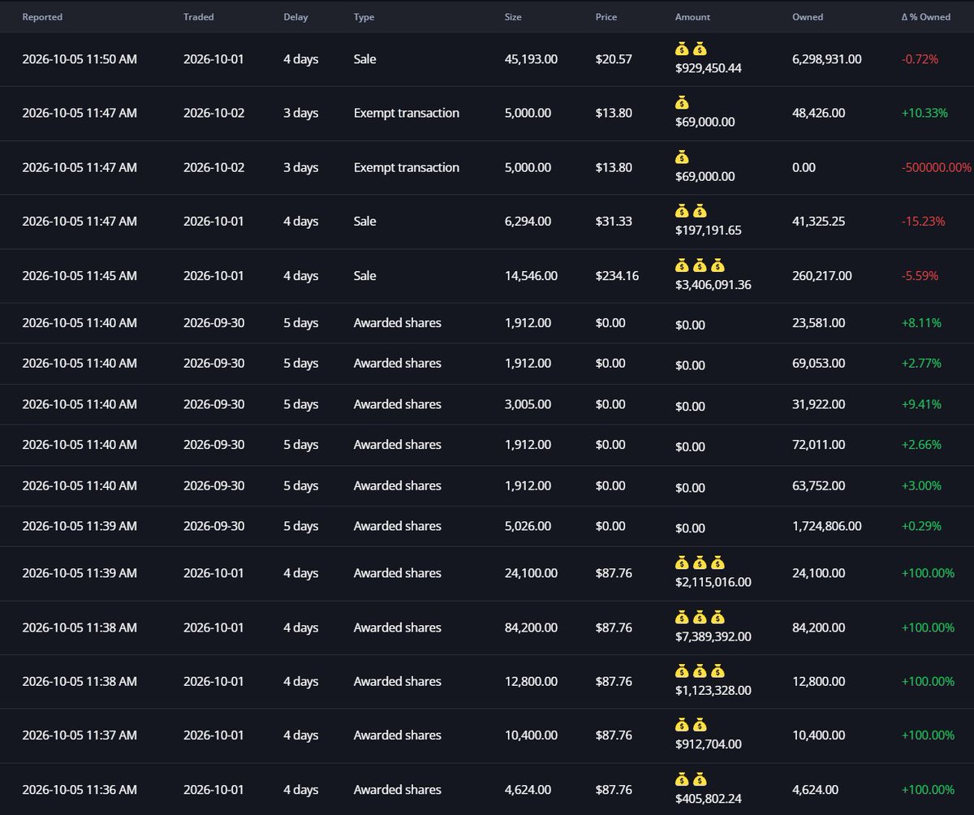Click the money bag icons above $405,802.24
Screen dimensions: 974x815
tap(692, 779)
